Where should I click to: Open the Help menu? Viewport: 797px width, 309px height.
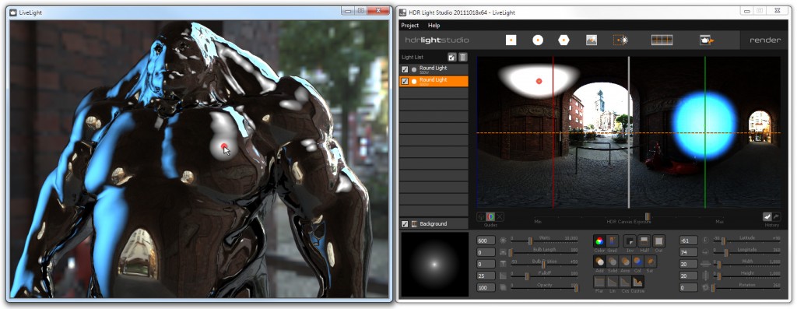coord(434,26)
